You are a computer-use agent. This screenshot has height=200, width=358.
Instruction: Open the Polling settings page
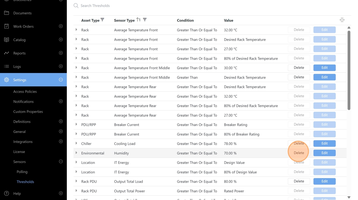22,172
